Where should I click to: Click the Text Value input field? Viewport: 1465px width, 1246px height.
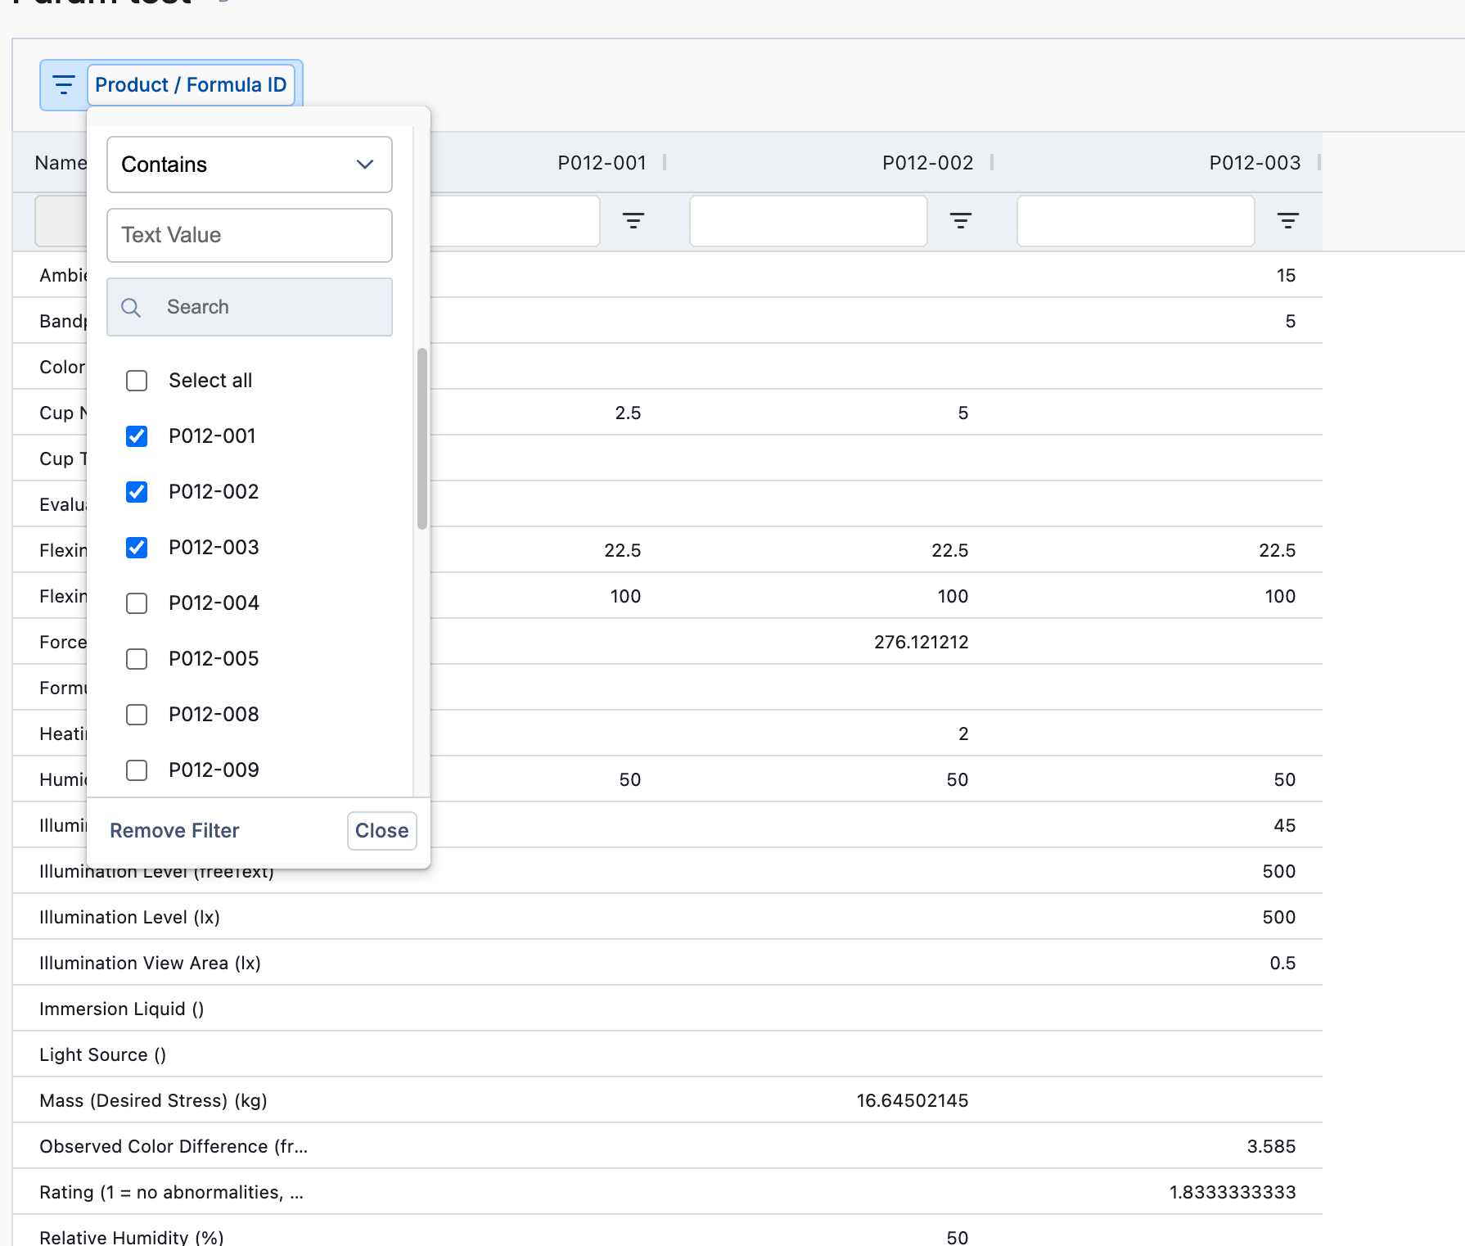click(x=249, y=236)
